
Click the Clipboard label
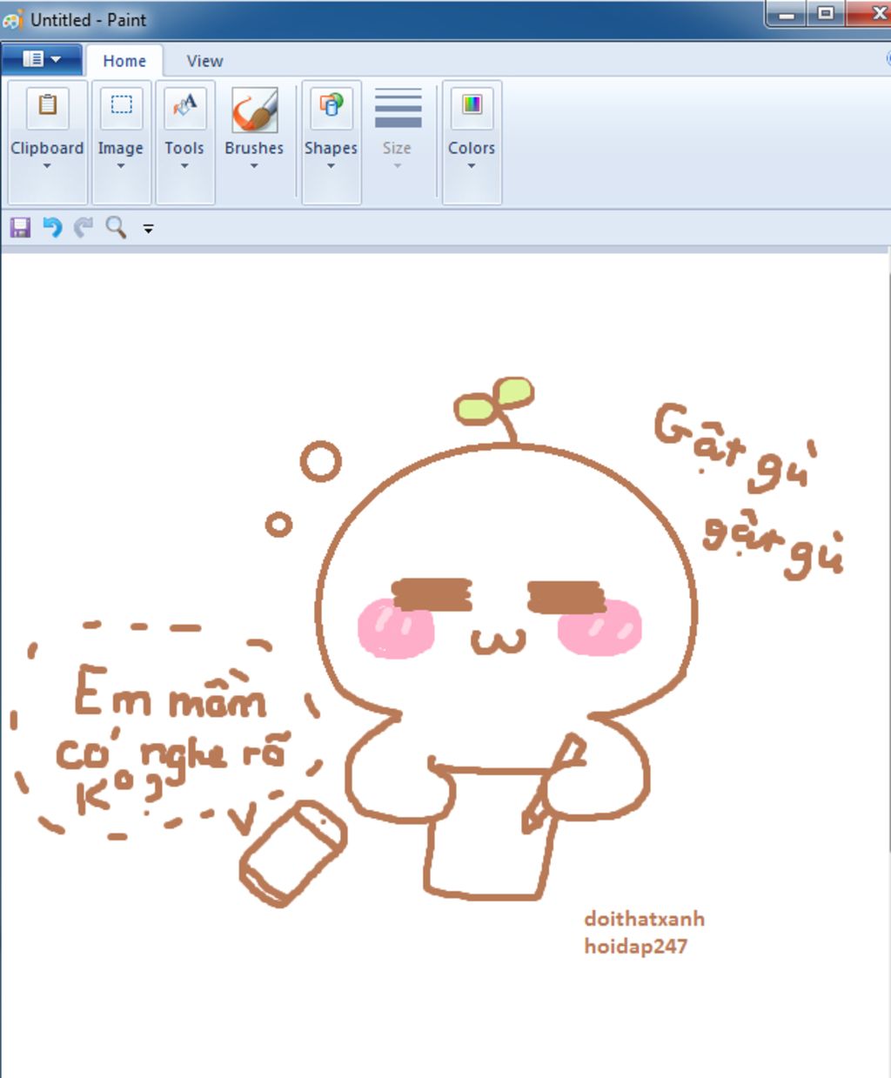pyautogui.click(x=47, y=148)
